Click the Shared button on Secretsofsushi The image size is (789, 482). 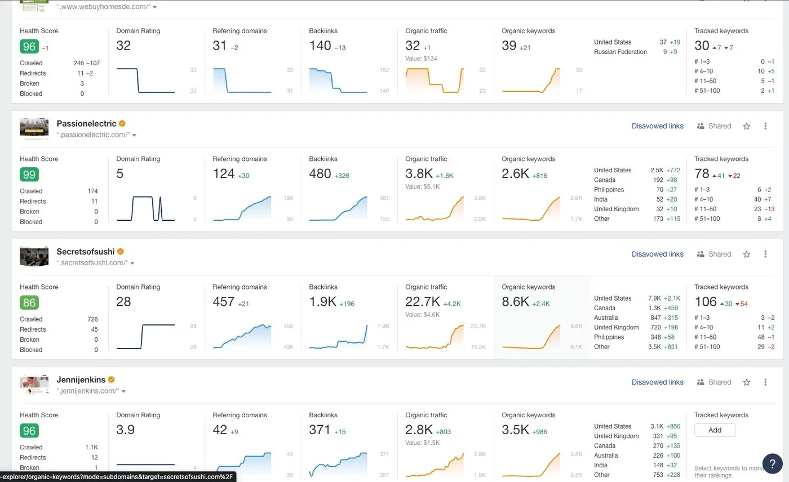click(x=714, y=254)
